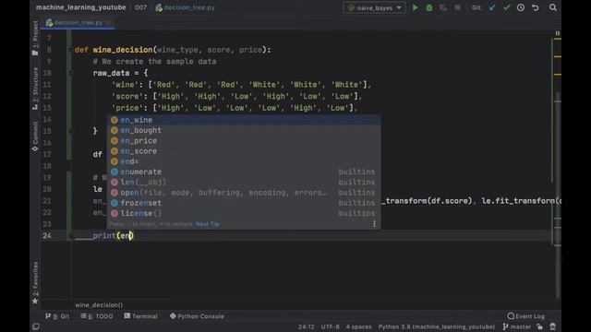
Task: Open the Commit tool window
Action: tap(35, 136)
